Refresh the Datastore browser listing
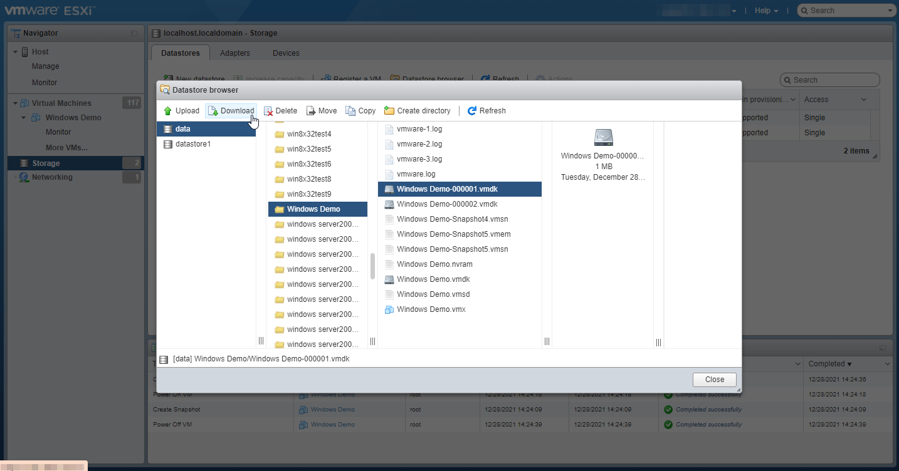 coord(486,111)
